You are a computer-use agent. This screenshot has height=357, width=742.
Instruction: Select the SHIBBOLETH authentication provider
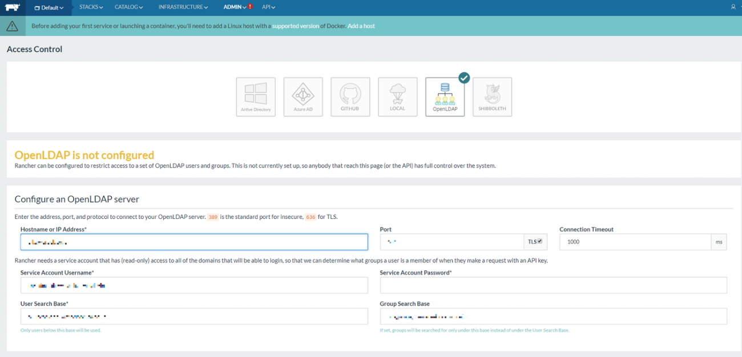(x=492, y=96)
